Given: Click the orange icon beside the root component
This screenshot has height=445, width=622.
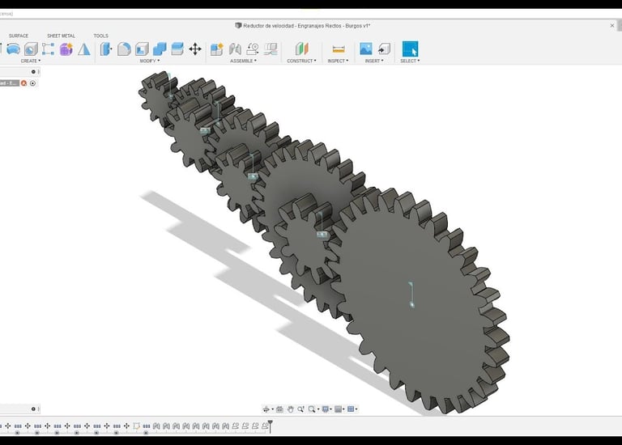Looking at the screenshot, I should coord(23,83).
